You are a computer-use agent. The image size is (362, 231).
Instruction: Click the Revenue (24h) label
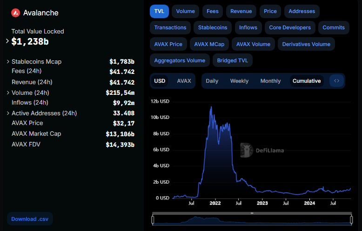click(32, 82)
